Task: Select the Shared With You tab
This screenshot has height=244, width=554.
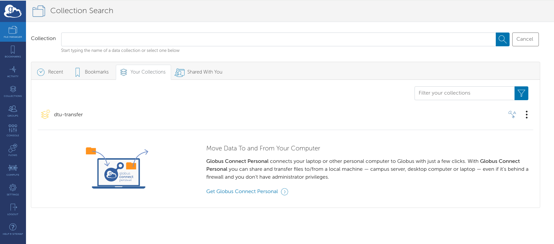Action: (199, 72)
